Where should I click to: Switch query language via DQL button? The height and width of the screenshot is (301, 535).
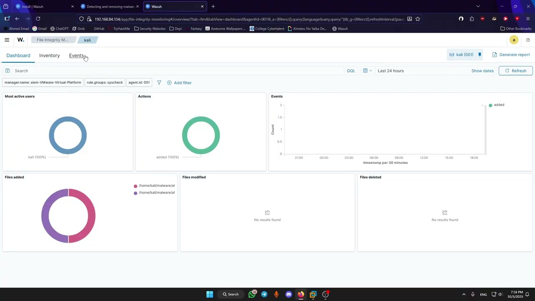(x=351, y=71)
